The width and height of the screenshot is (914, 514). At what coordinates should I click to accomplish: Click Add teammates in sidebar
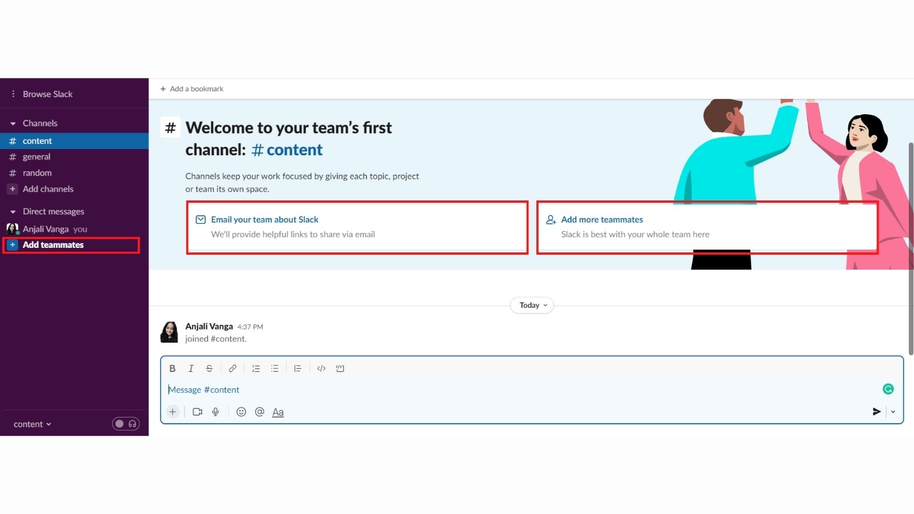point(53,245)
